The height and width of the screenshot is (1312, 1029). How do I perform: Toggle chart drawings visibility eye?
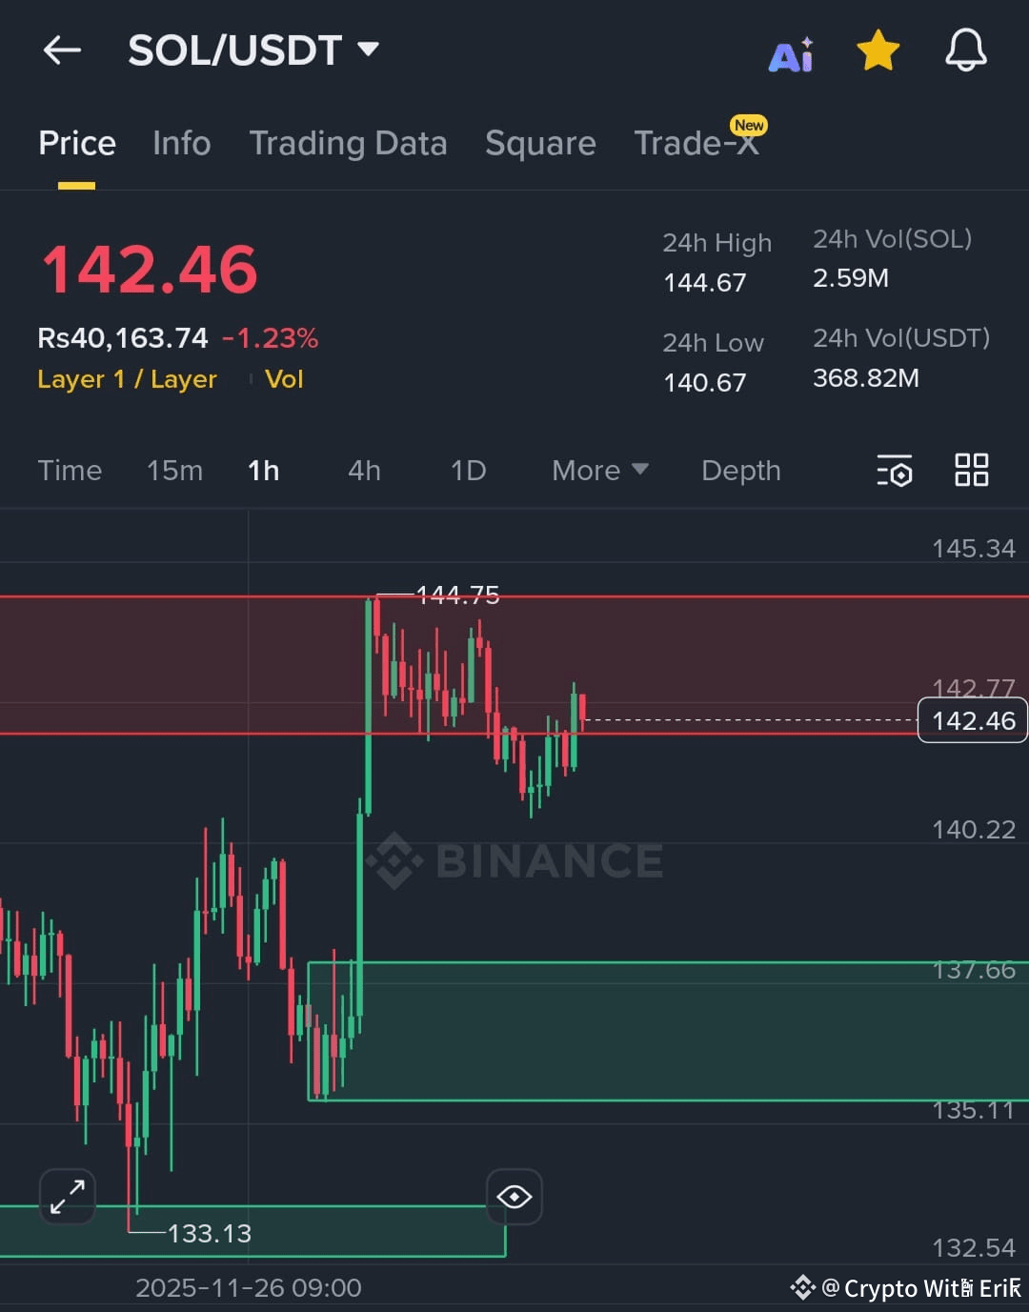point(514,1196)
